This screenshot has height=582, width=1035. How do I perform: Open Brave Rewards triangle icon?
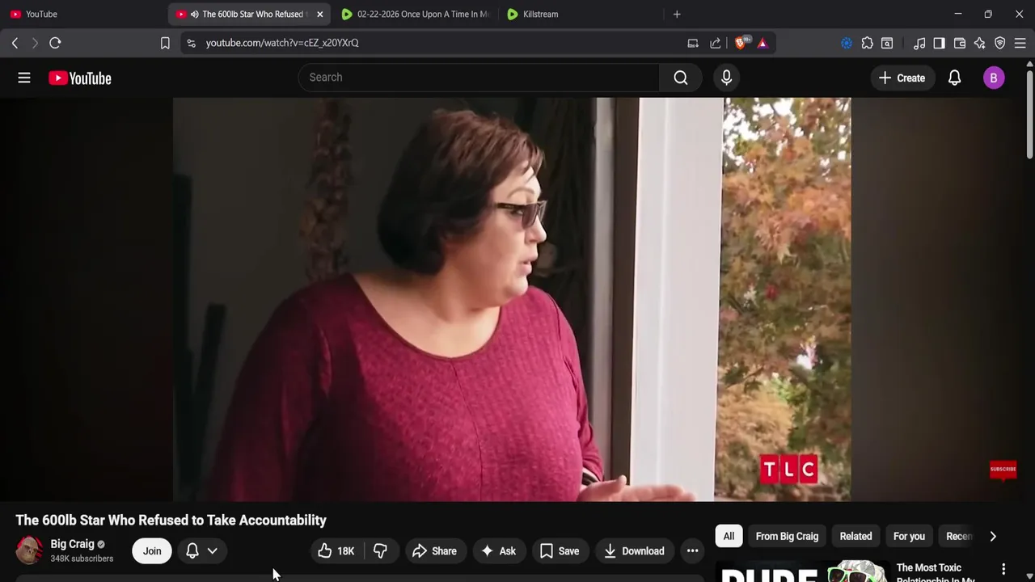click(x=763, y=43)
